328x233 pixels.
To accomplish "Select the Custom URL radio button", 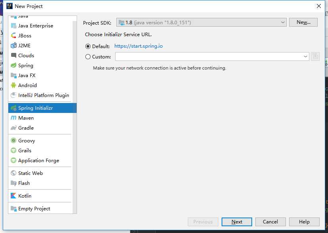I will [x=88, y=57].
